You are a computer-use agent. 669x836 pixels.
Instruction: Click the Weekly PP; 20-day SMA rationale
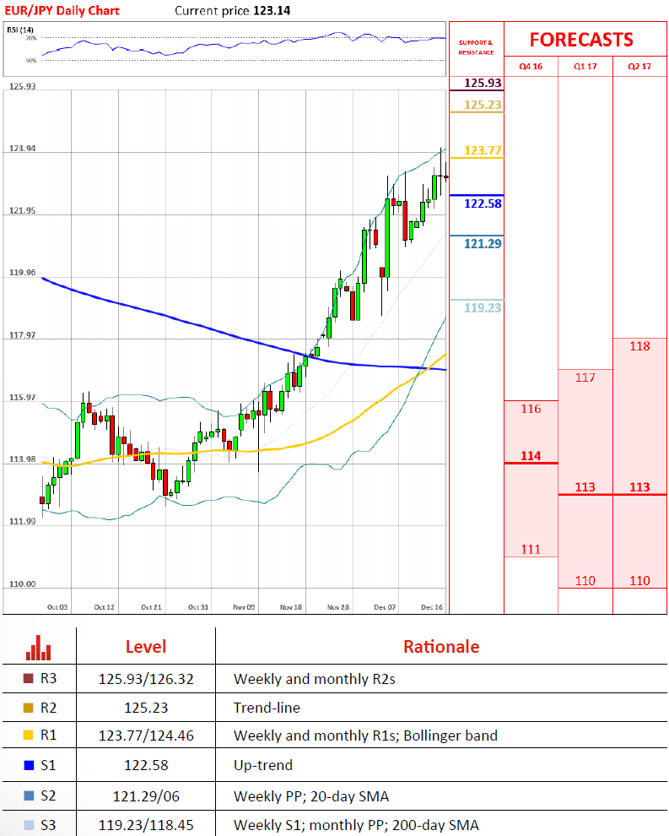pos(311,796)
